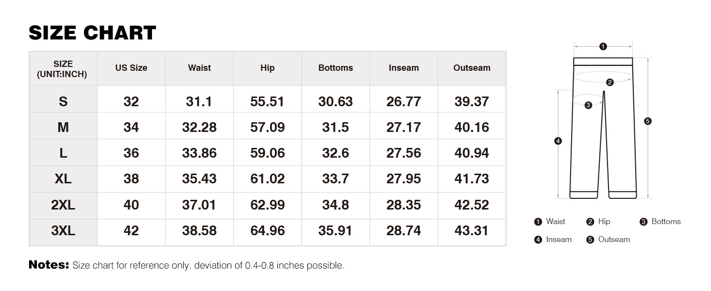
Task: Select the Outseam column header
Action: pyautogui.click(x=472, y=68)
